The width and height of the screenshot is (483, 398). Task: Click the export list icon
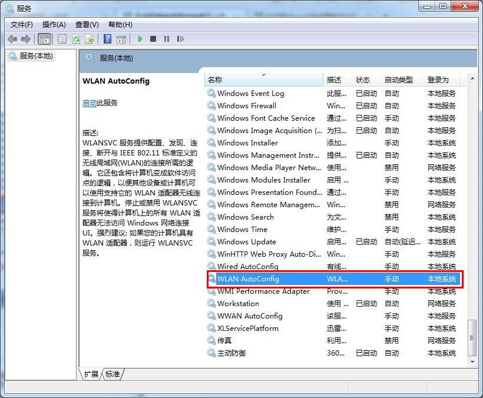point(90,39)
